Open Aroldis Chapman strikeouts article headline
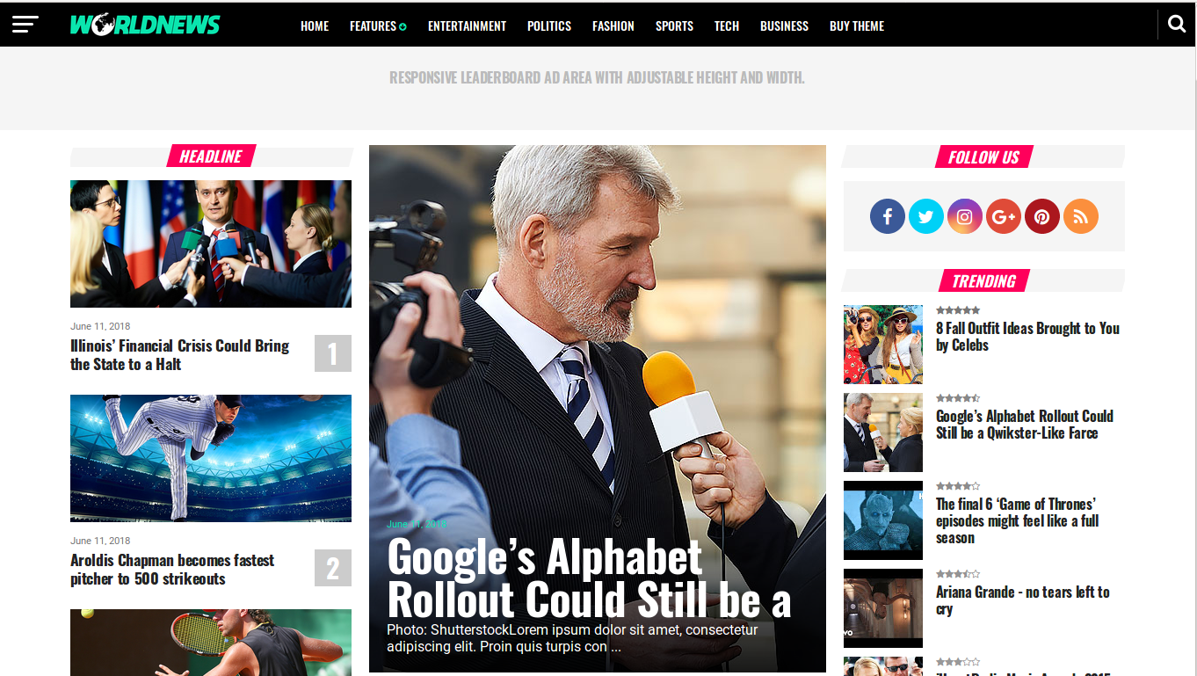1197x676 pixels. coord(172,570)
